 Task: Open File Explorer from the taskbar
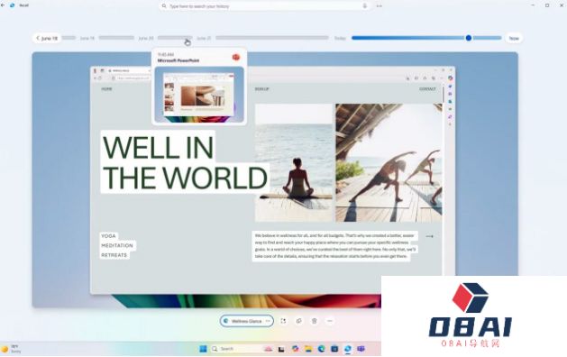[x=308, y=349]
